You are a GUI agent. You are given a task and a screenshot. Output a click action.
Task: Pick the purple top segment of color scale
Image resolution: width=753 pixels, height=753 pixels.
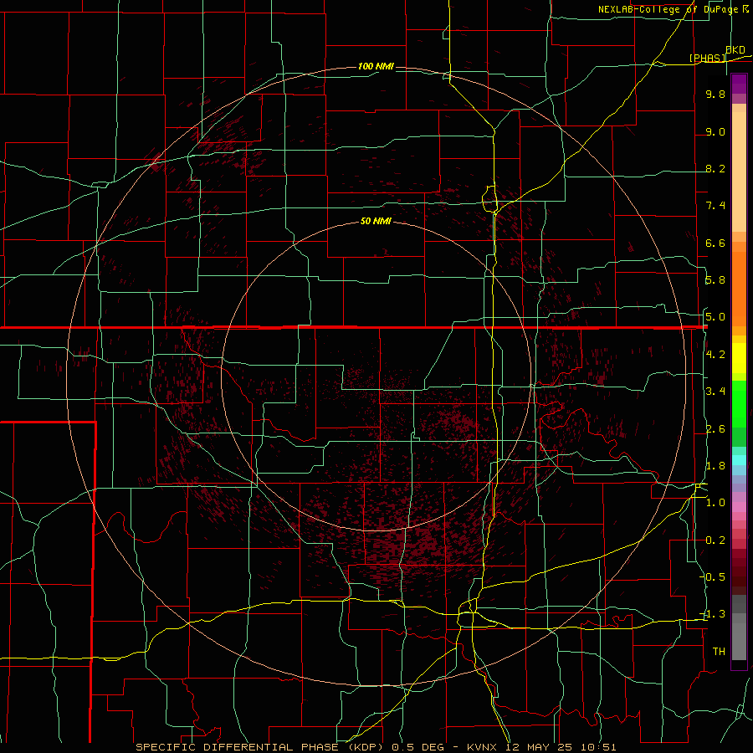point(739,84)
